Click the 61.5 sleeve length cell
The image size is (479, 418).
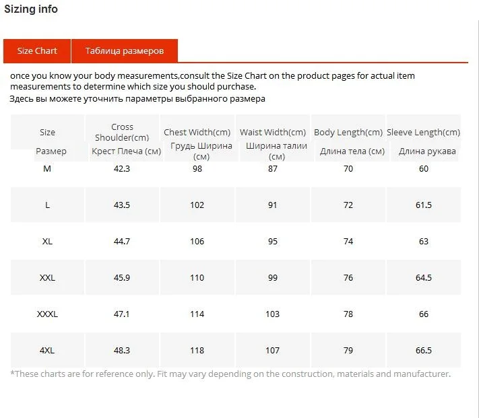point(424,205)
